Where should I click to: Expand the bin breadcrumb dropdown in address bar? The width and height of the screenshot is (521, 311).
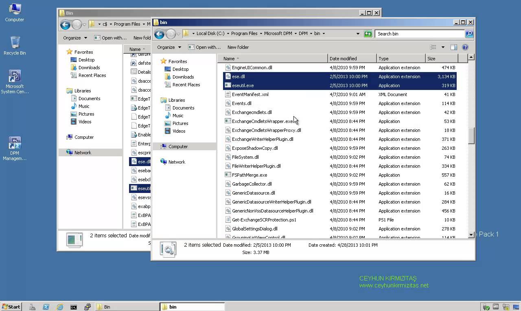point(324,34)
